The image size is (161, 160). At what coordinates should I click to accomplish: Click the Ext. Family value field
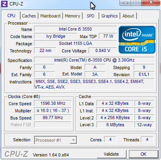(44, 74)
